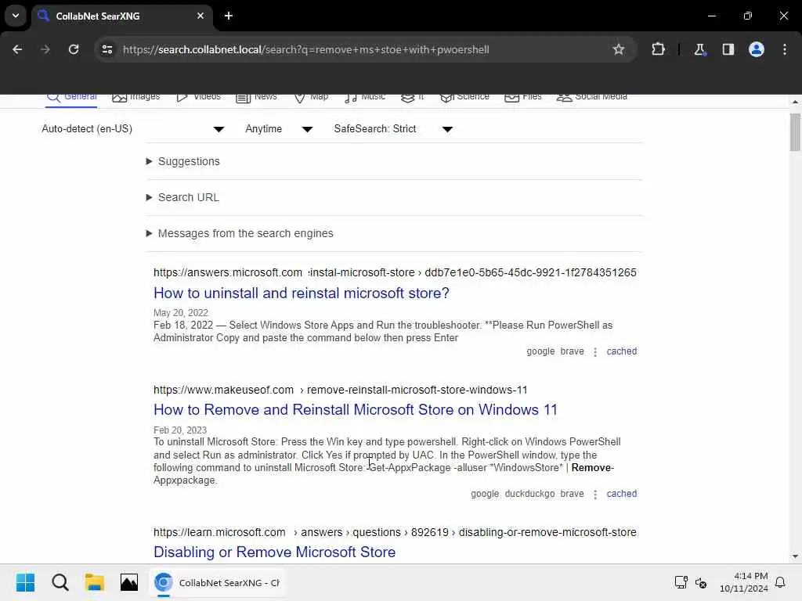Image resolution: width=802 pixels, height=601 pixels.
Task: Open the browser extensions puzzle icon
Action: click(658, 49)
